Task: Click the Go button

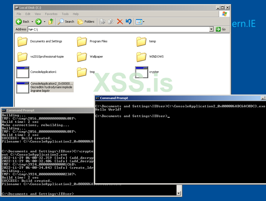Action: coord(221,29)
